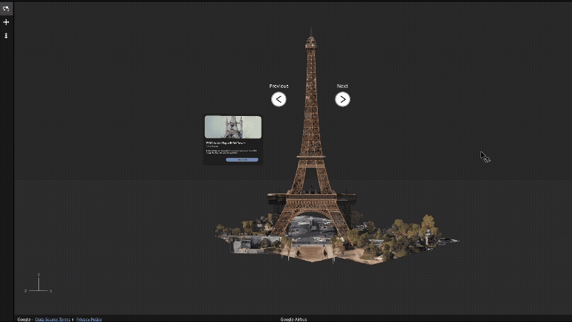572x322 pixels.
Task: Click the Next right arrow button
Action: (342, 99)
